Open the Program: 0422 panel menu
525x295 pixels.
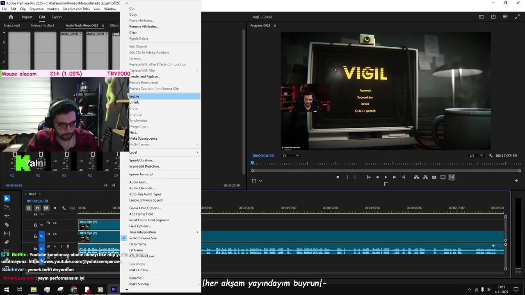(x=275, y=25)
